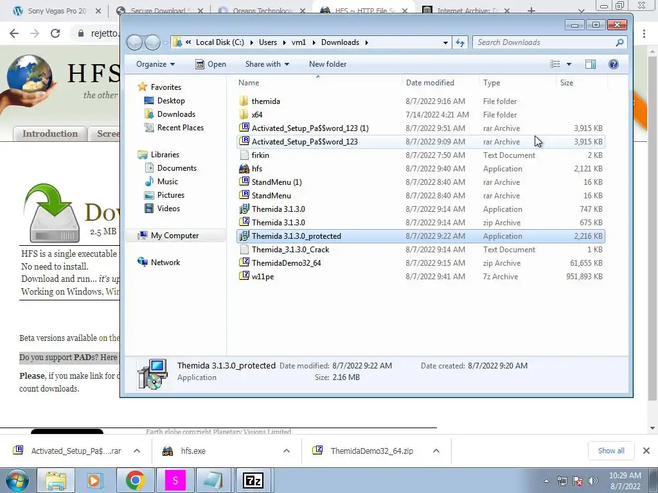Viewport: 658px width, 493px height.
Task: Click the 951,893 KB size cell
Action: [x=584, y=276]
